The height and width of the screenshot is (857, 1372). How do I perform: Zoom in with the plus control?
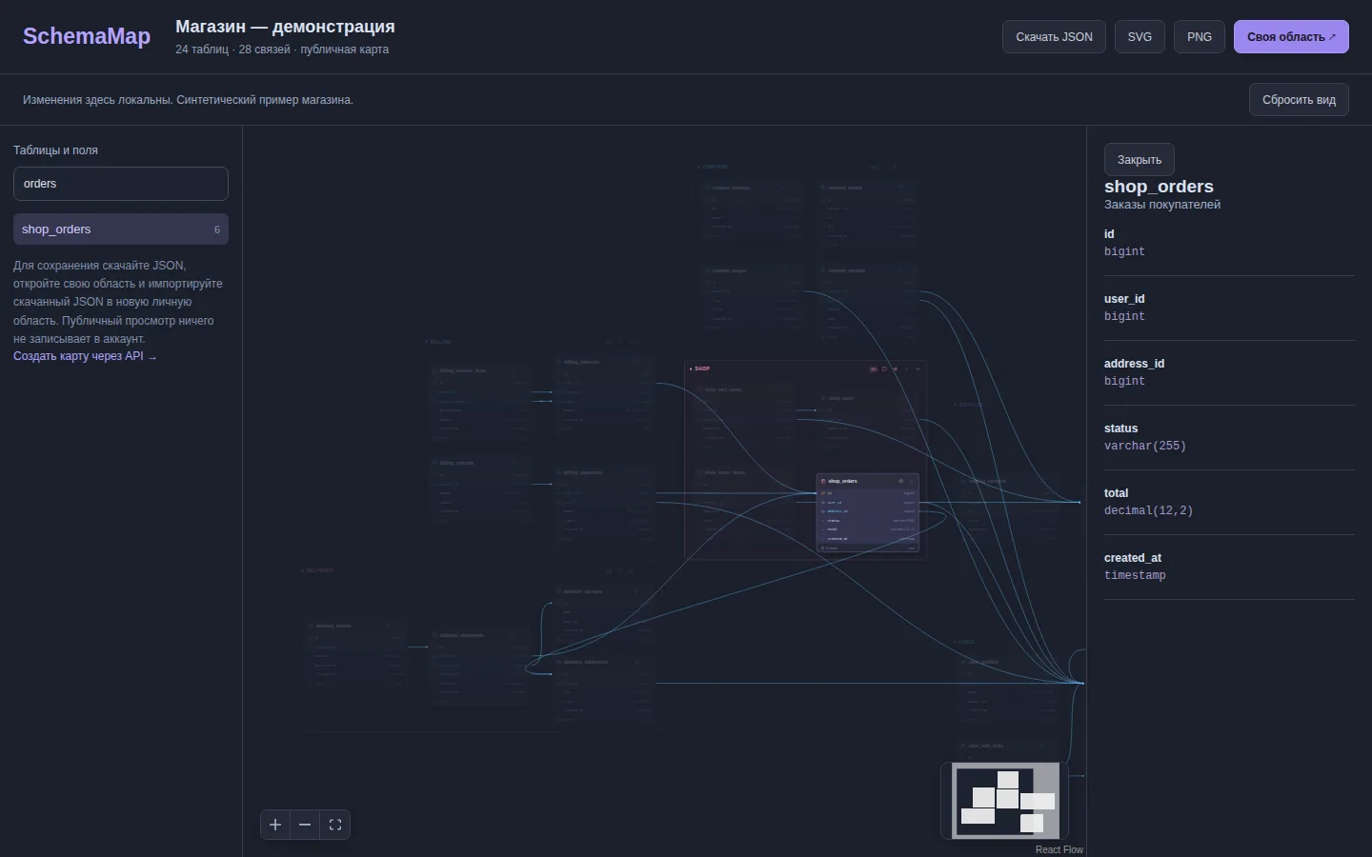pyautogui.click(x=275, y=825)
